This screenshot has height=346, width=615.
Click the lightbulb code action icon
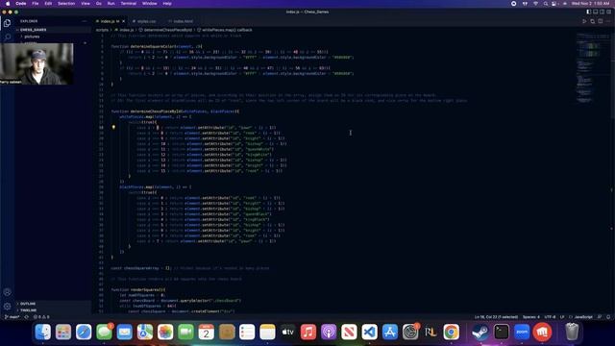(113, 127)
